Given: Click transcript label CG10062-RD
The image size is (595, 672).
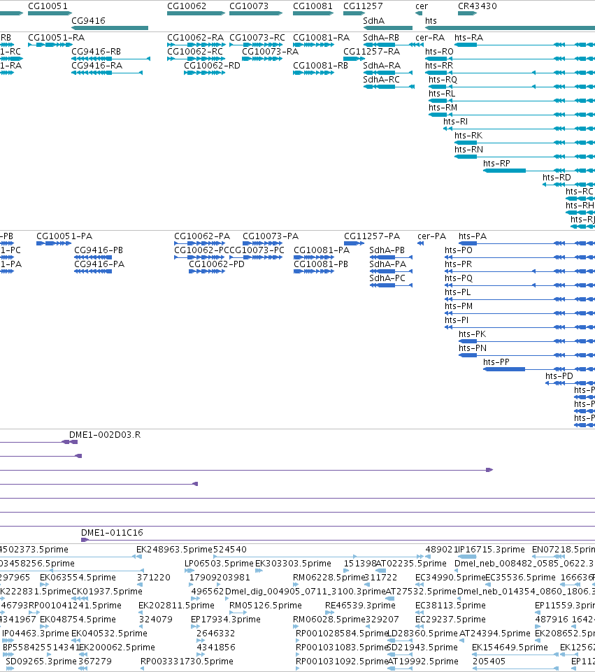Looking at the screenshot, I should point(212,65).
